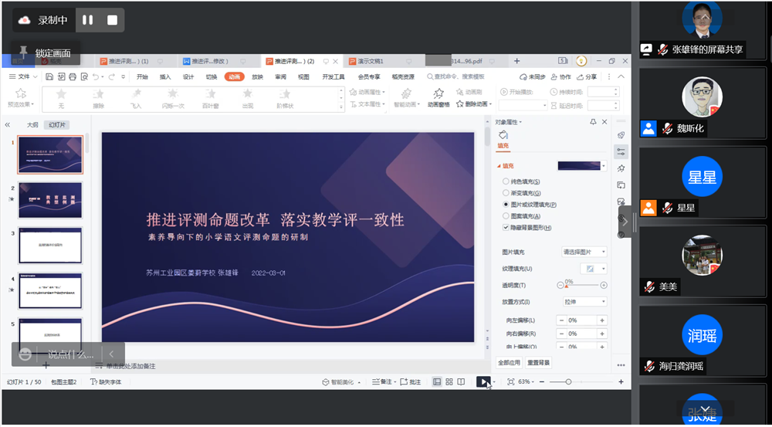Switch to the 设计 ribbon tab
Viewport: 772px width, 427px height.
pyautogui.click(x=188, y=77)
